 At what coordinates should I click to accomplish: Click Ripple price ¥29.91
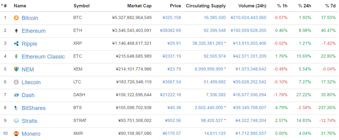click(174, 43)
